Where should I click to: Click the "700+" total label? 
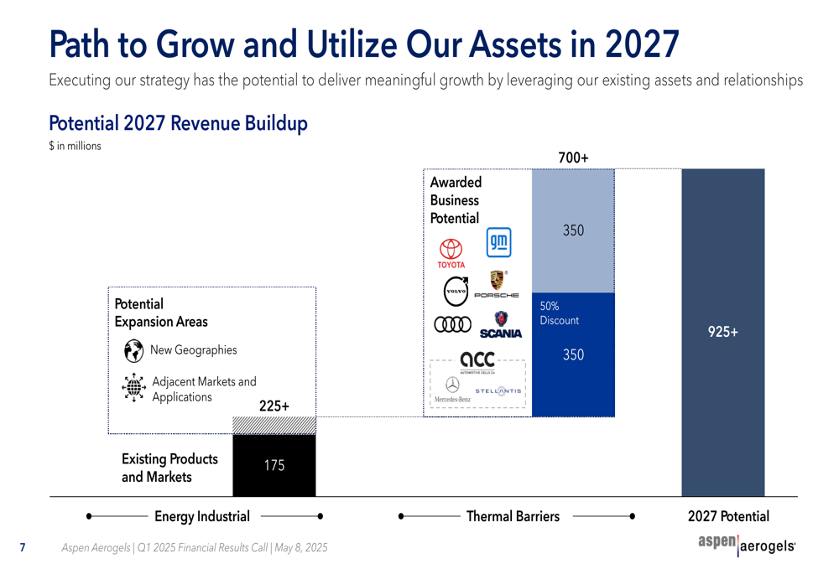573,158
